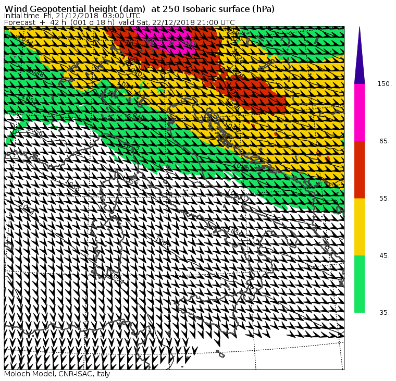Click the yellow 45–55 legend color band
Image resolution: width=396 pixels, height=381 pixels.
tap(360, 227)
